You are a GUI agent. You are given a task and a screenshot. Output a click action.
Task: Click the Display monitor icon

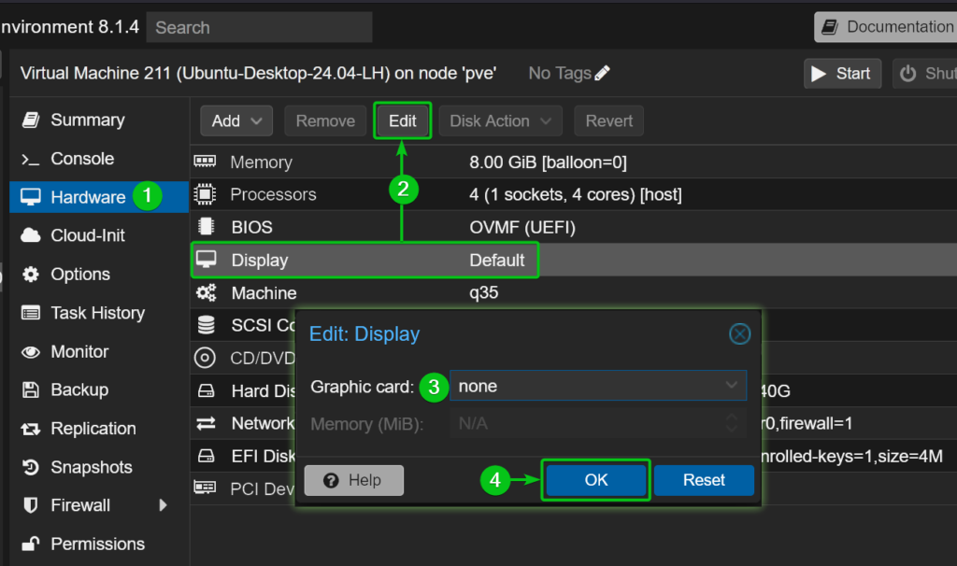coord(207,260)
